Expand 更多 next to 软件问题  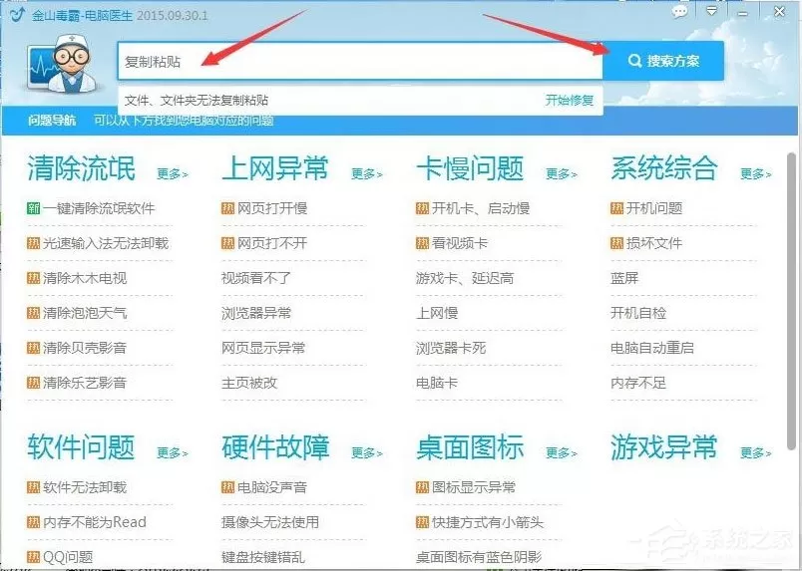point(173,453)
